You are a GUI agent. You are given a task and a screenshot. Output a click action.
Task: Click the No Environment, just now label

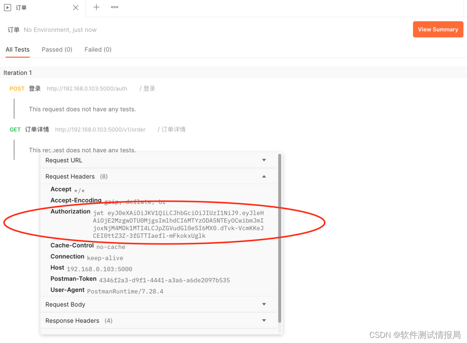tap(60, 30)
